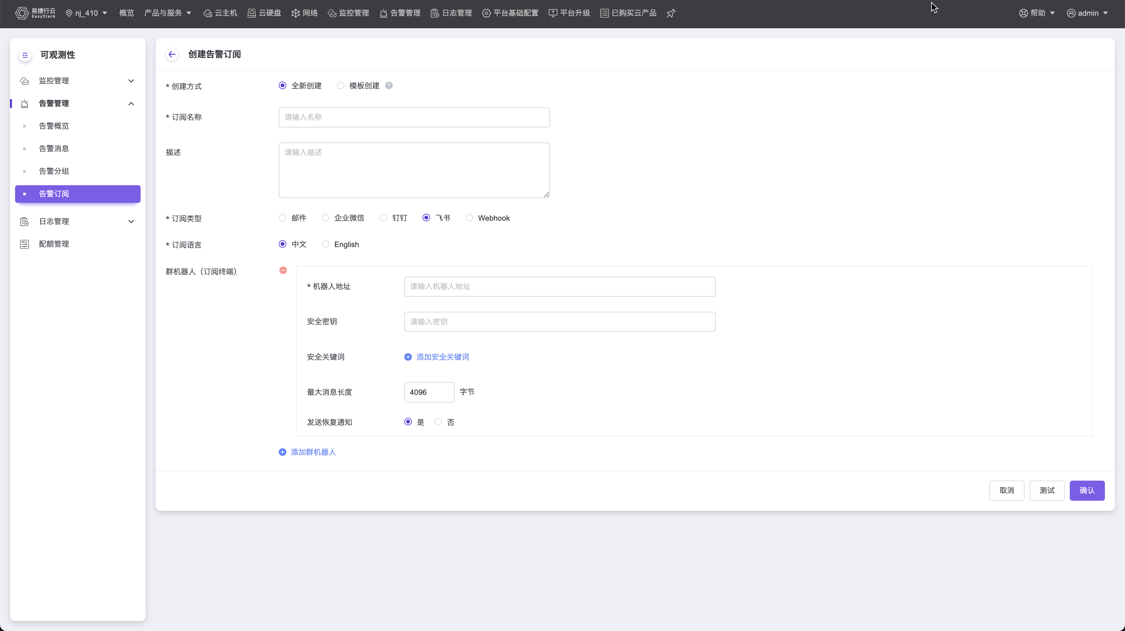Image resolution: width=1125 pixels, height=631 pixels.
Task: Set the subscription language to English
Action: click(326, 245)
